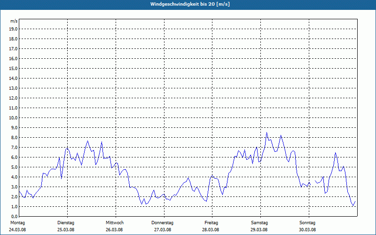Click the '28.03.08' date label
This screenshot has height=235, width=376.
(211, 230)
